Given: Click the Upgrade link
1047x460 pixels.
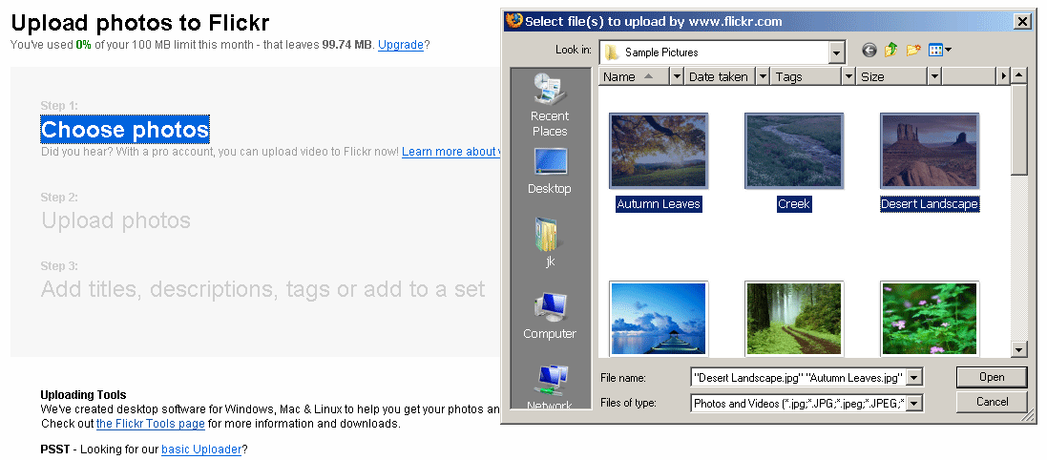Looking at the screenshot, I should coord(401,46).
